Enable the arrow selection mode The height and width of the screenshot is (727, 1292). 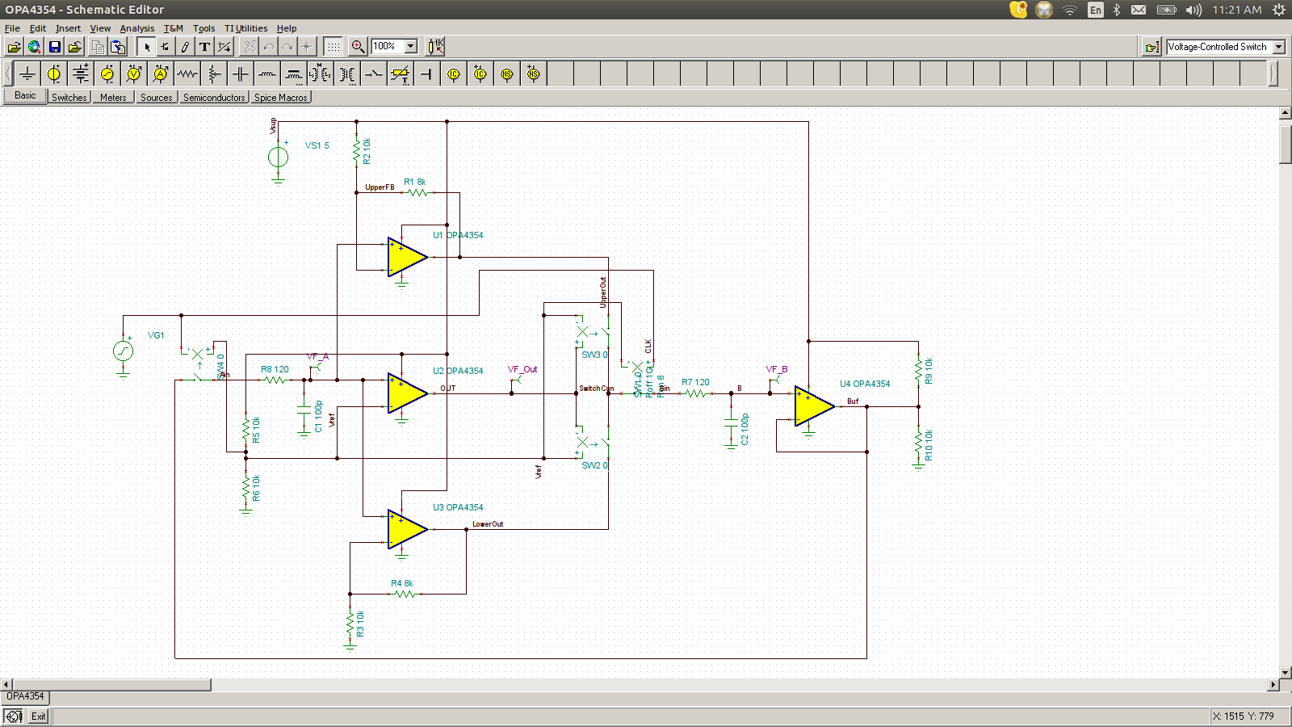coord(146,46)
